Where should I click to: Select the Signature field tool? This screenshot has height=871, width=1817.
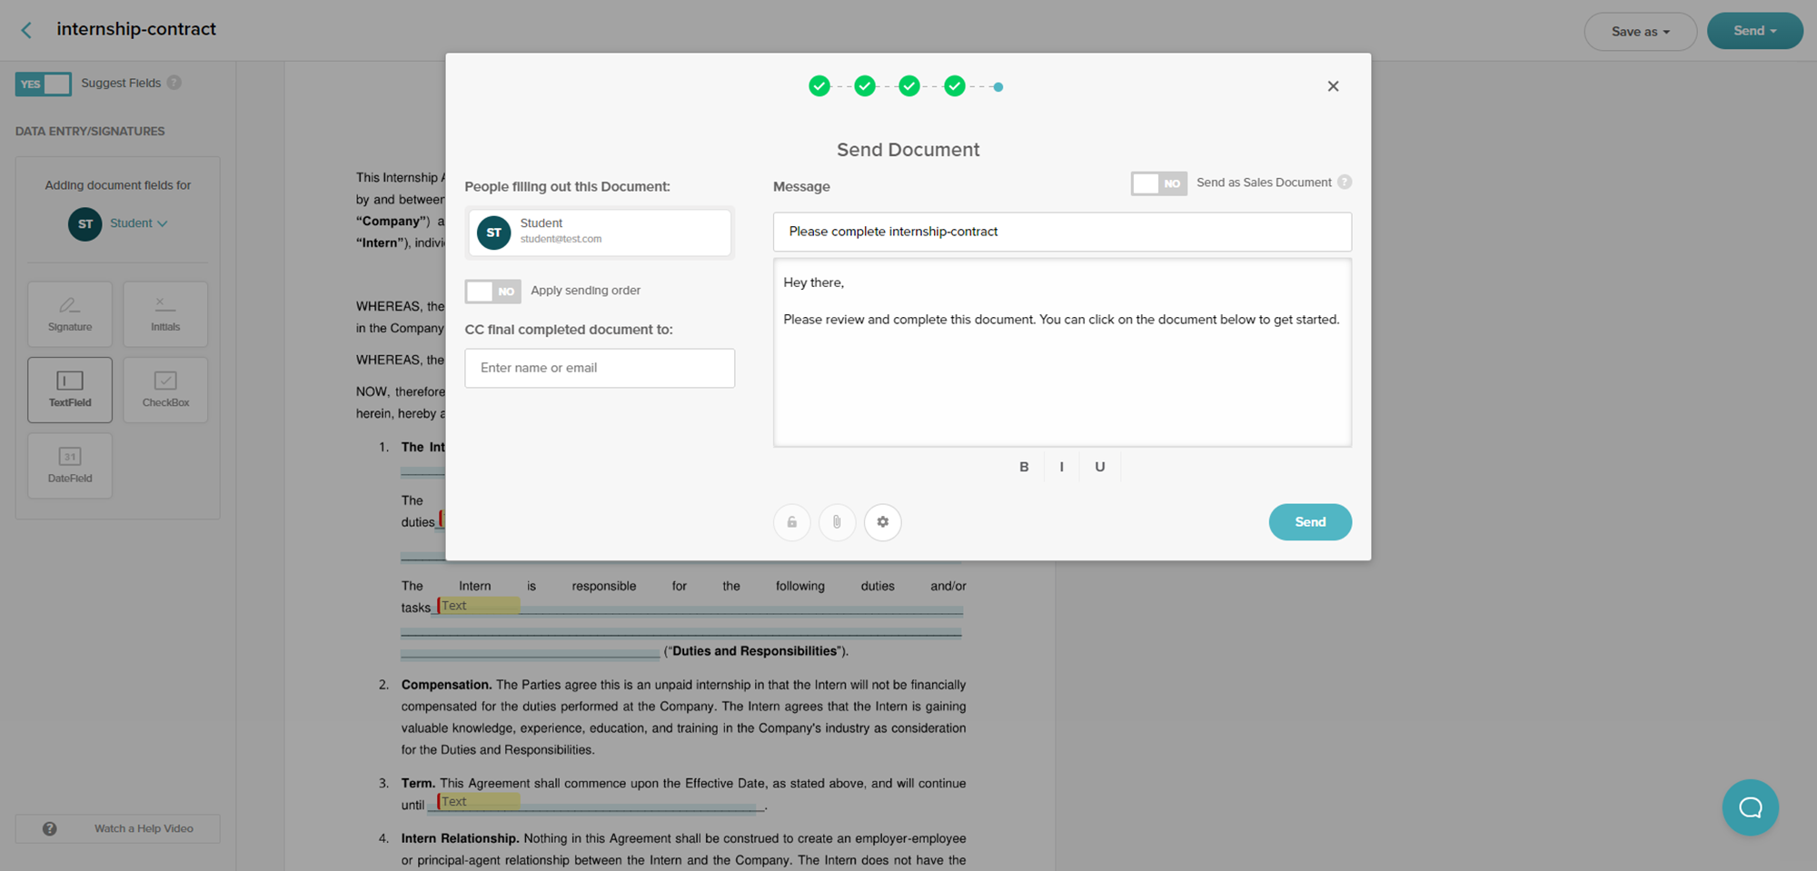69,313
